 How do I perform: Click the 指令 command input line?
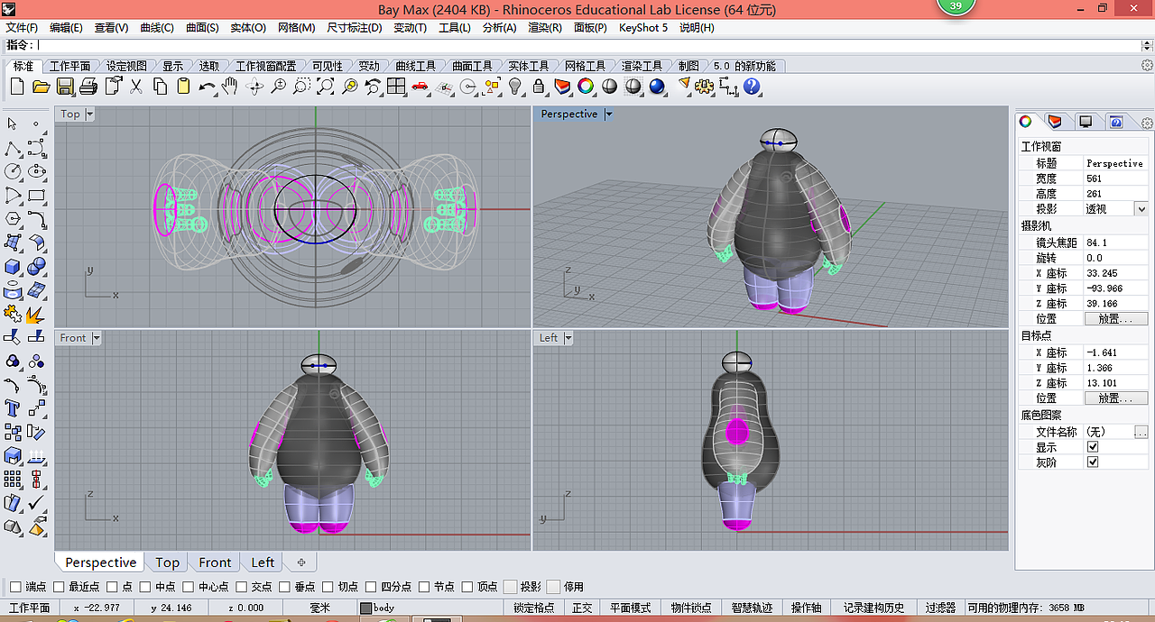click(x=577, y=45)
